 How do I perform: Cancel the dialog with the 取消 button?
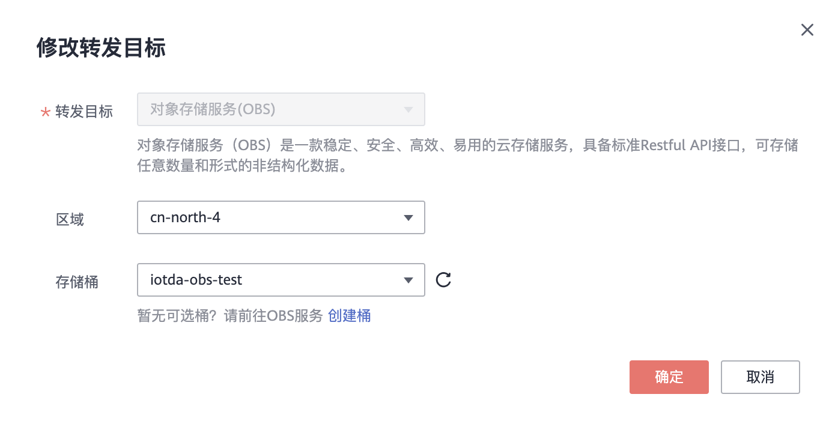coord(760,377)
